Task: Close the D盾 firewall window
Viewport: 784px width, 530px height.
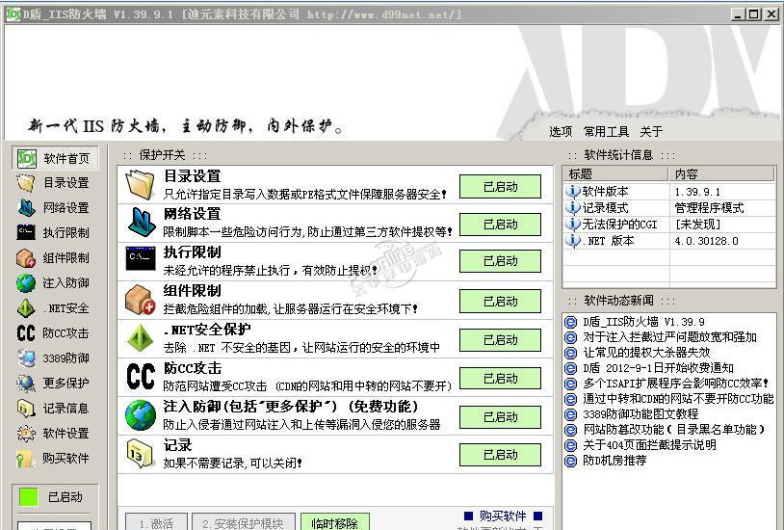Action: click(771, 14)
